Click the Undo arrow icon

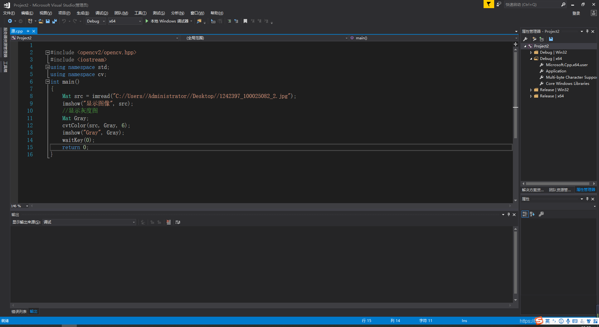tap(64, 21)
